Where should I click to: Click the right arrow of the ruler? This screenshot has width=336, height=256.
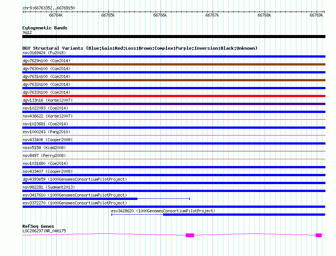[324, 12]
